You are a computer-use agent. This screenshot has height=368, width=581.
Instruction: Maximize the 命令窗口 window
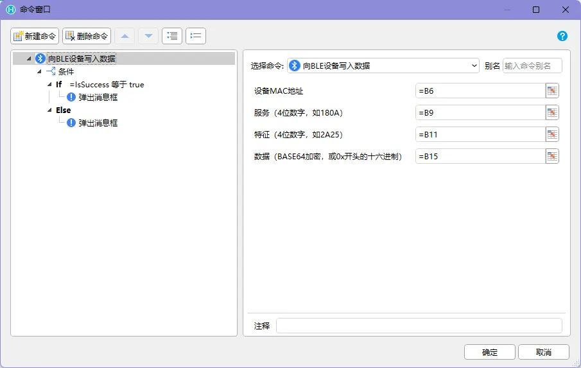click(536, 10)
